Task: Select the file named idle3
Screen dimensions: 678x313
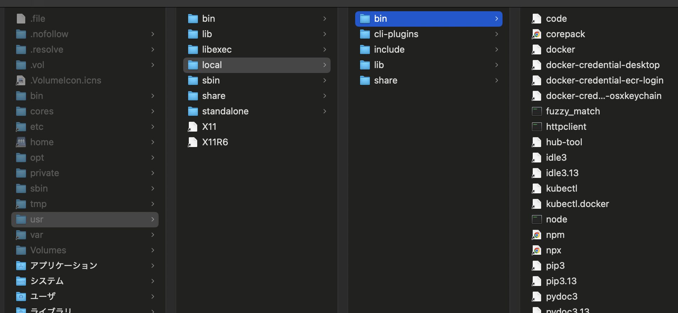Action: point(556,158)
